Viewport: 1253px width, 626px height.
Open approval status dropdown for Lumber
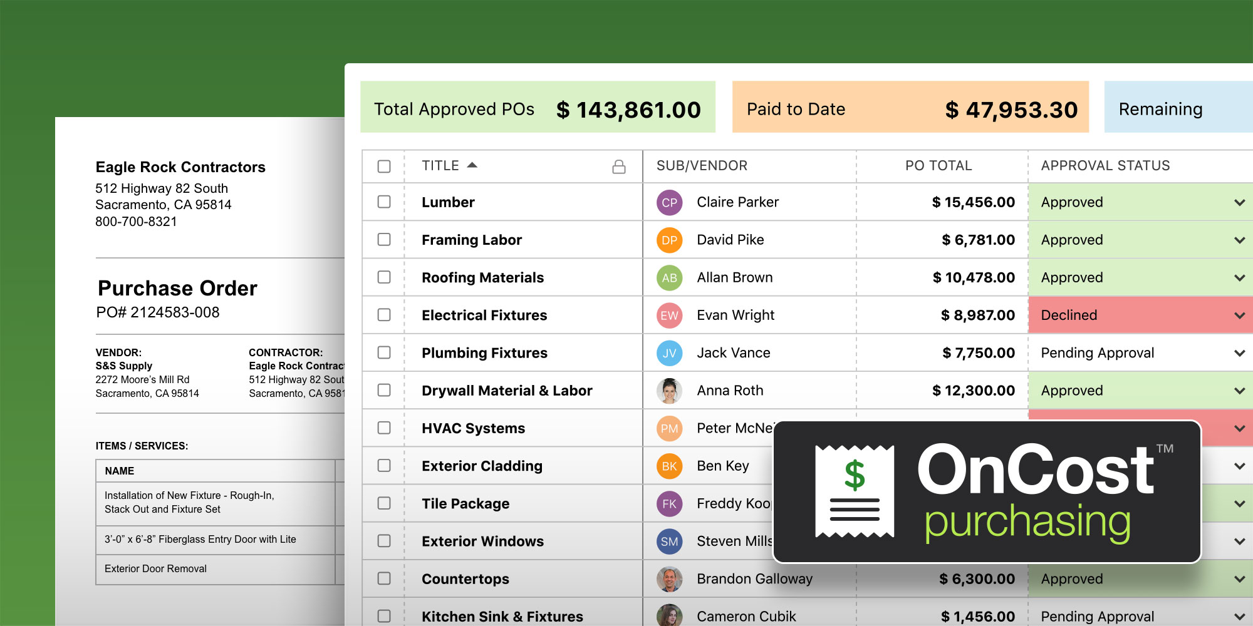pos(1239,203)
